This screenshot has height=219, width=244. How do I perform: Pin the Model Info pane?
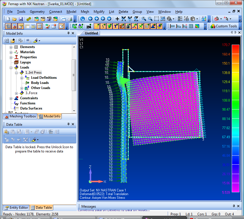click(68, 33)
